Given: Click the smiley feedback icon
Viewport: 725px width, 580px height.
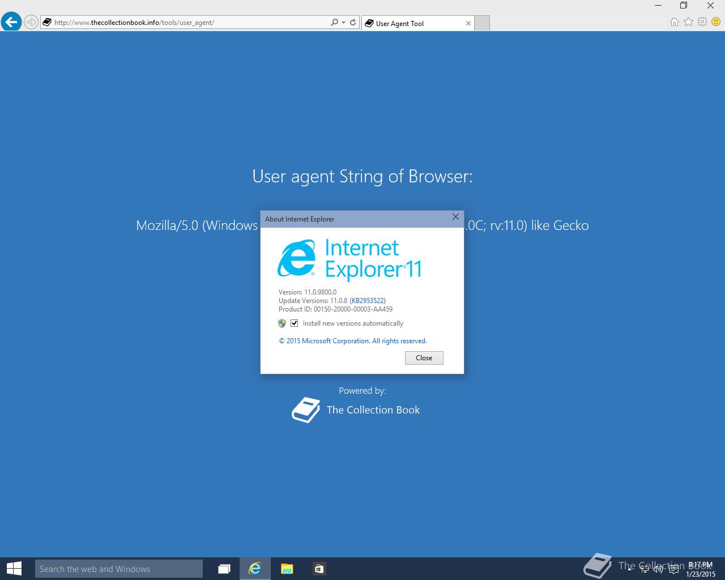Looking at the screenshot, I should point(716,22).
